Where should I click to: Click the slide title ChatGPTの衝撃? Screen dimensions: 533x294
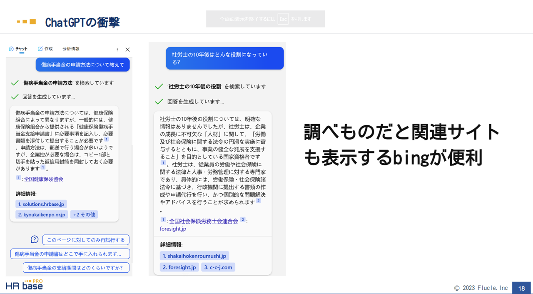tap(82, 22)
